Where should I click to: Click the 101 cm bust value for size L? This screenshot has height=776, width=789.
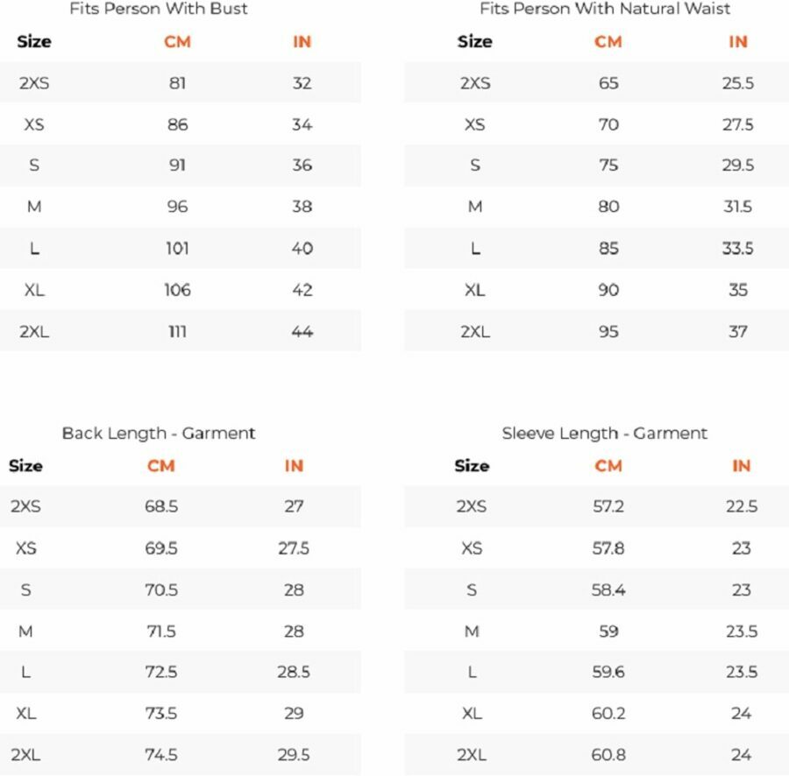177,248
